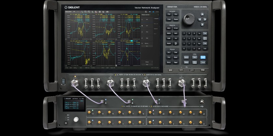Select S21 measurement radio button

point(142,26)
